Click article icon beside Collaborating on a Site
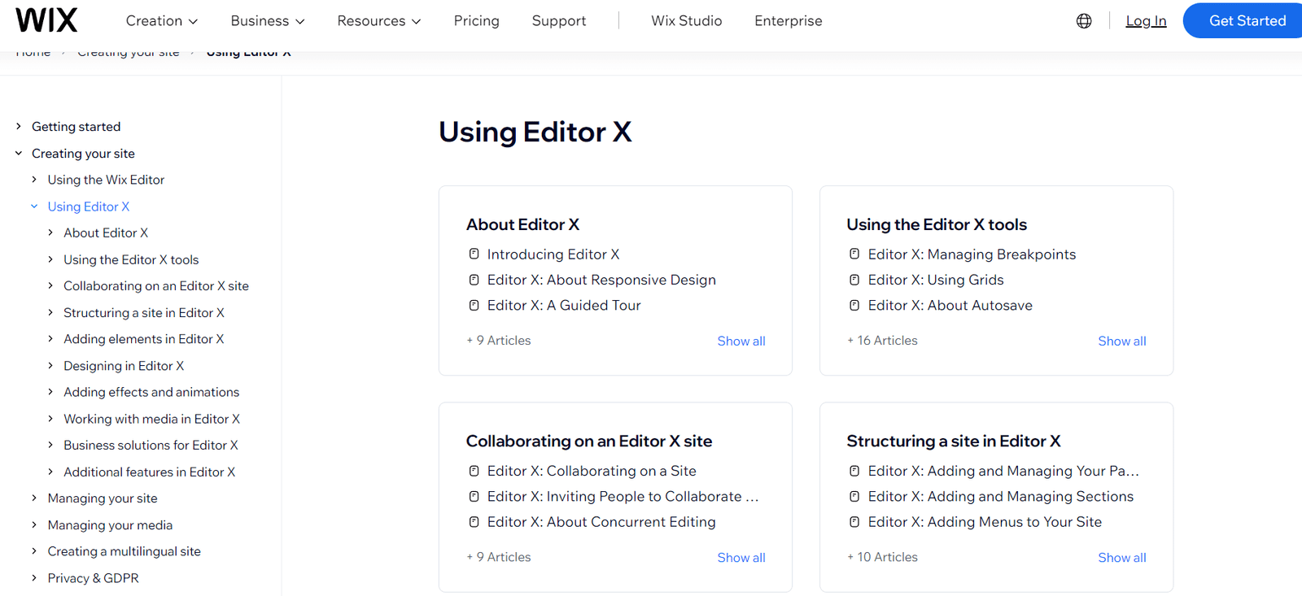The height and width of the screenshot is (596, 1302). (x=474, y=471)
